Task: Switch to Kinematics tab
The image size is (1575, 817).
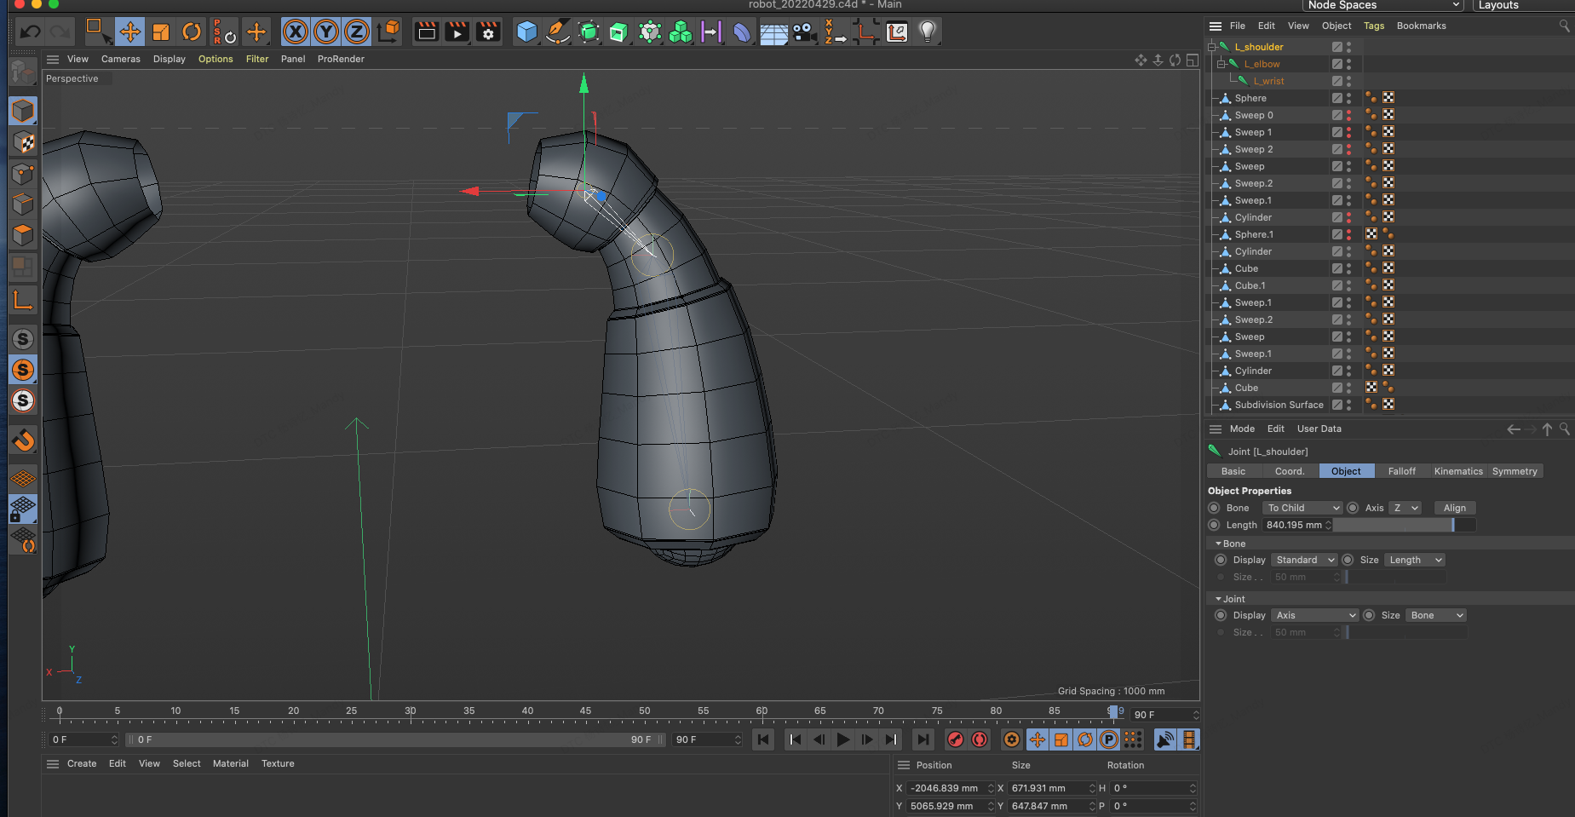Action: click(x=1458, y=471)
